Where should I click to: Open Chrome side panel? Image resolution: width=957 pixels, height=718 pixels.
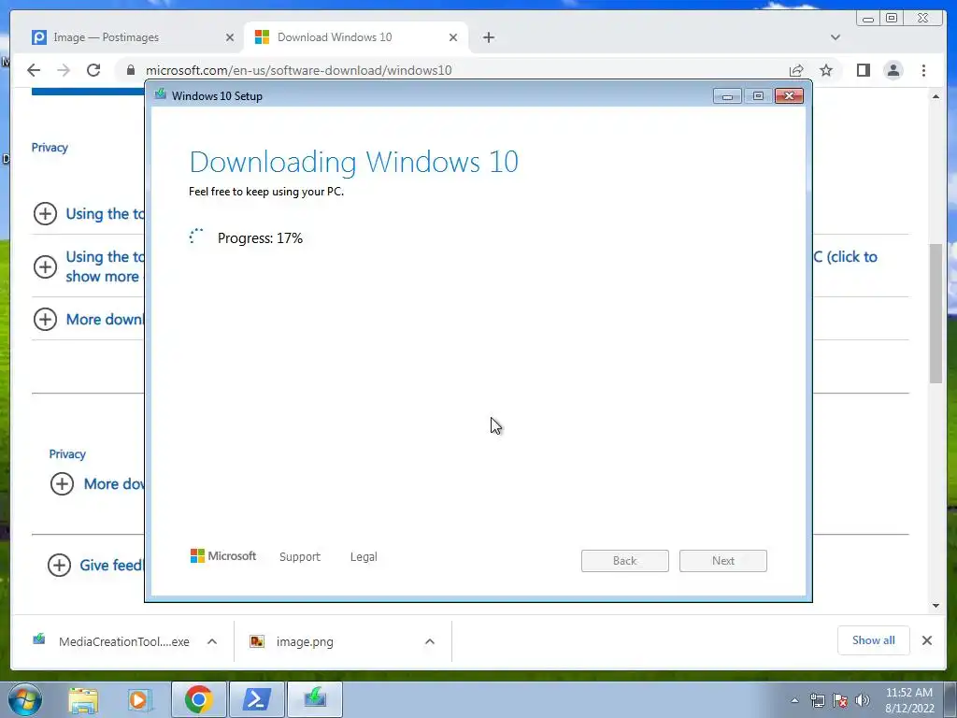click(x=863, y=70)
